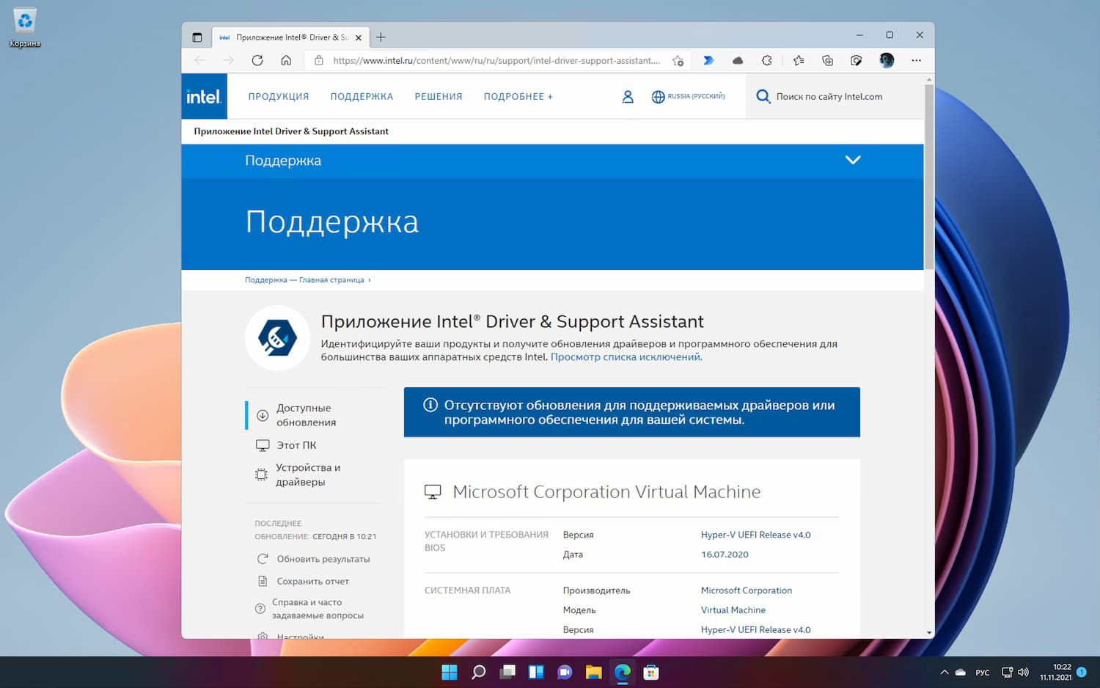Open the Recycle Bin desktop icon
Image resolution: width=1100 pixels, height=688 pixels.
click(x=25, y=28)
